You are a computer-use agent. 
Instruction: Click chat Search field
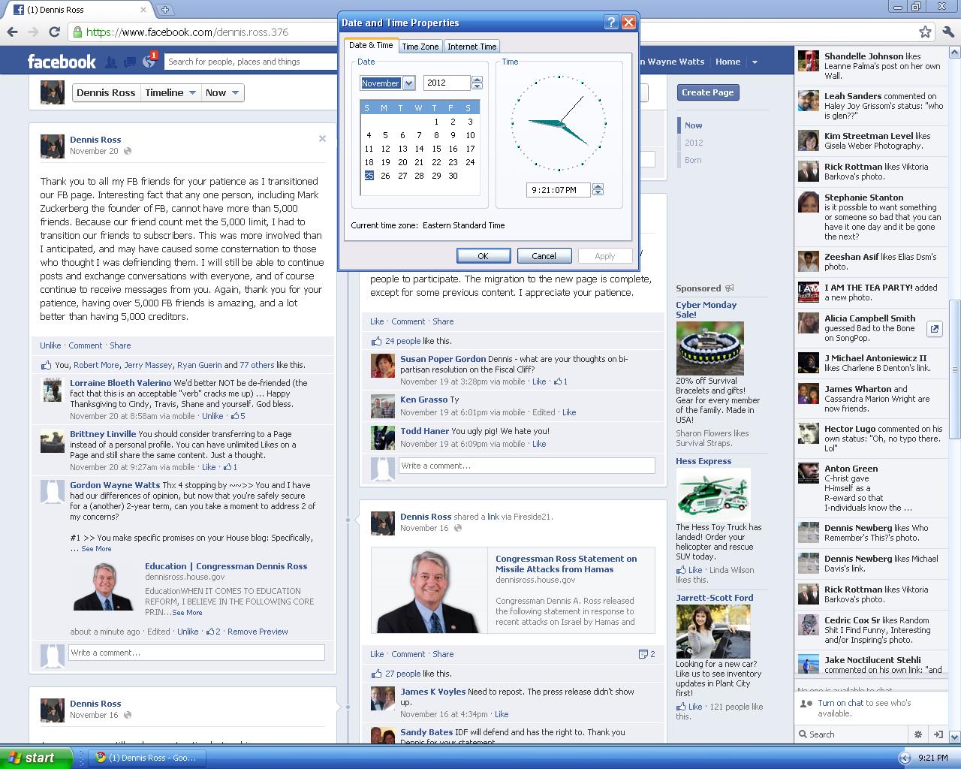click(x=852, y=734)
